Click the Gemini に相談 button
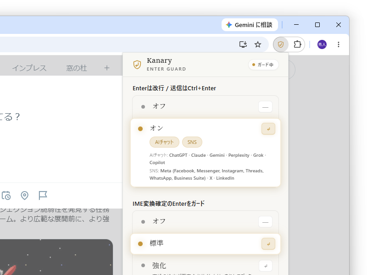The width and height of the screenshot is (367, 275). (250, 25)
